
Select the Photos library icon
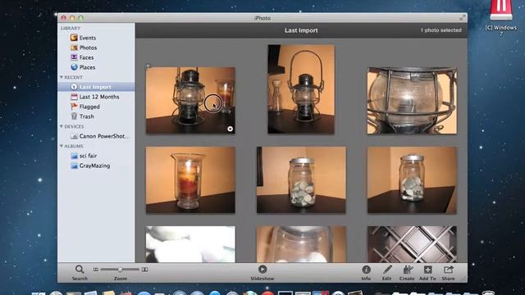pyautogui.click(x=74, y=48)
